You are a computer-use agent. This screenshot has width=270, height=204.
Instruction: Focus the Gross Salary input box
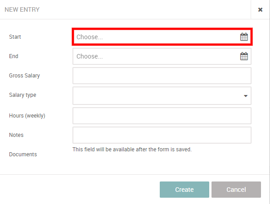click(x=162, y=76)
